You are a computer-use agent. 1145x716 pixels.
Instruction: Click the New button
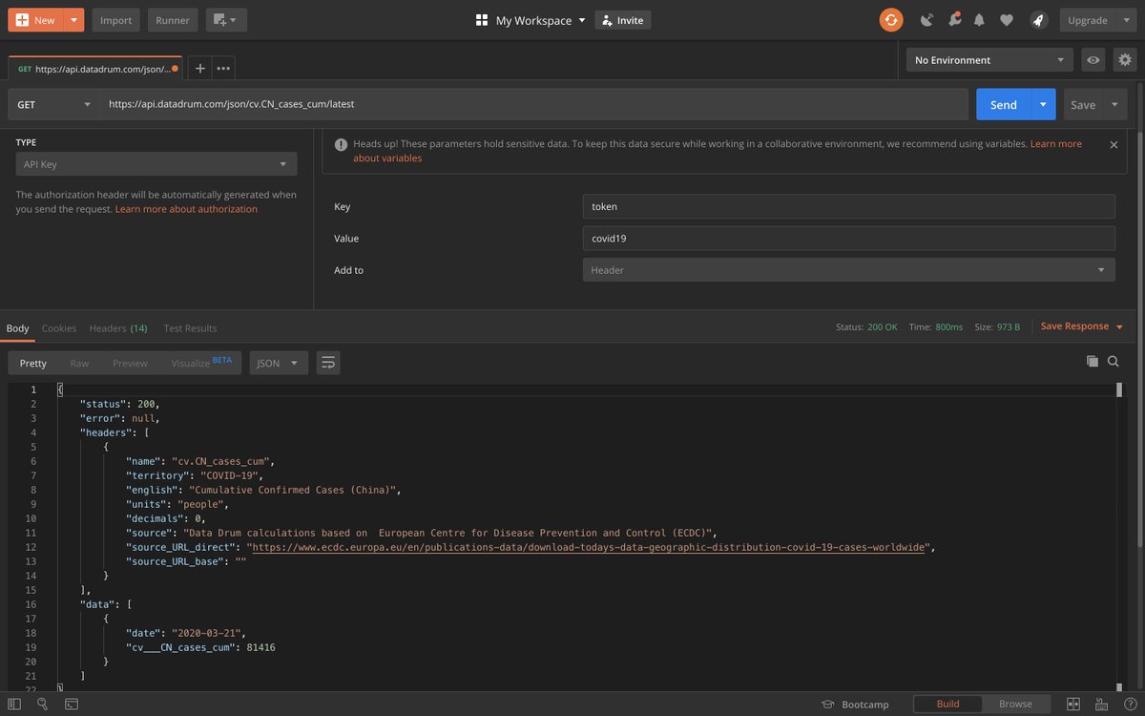pos(37,20)
